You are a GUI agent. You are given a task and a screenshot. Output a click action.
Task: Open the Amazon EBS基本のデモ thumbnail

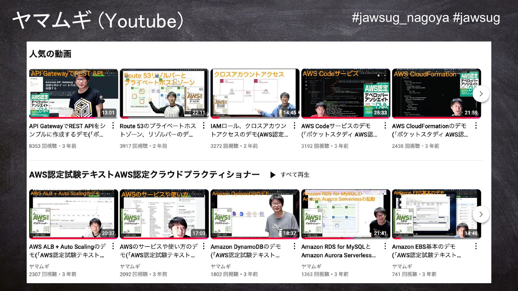(x=437, y=214)
